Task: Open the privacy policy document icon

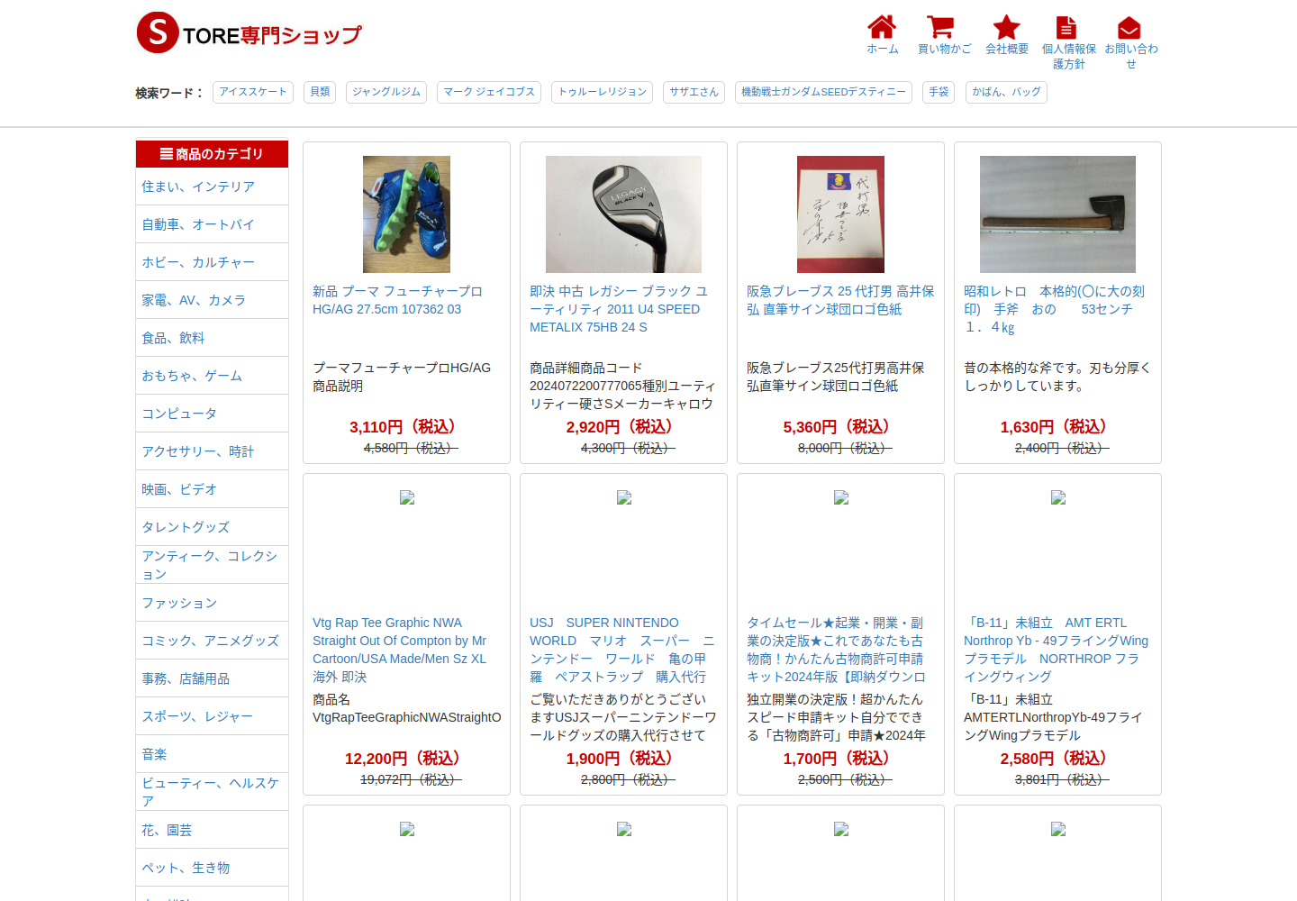Action: point(1066,27)
